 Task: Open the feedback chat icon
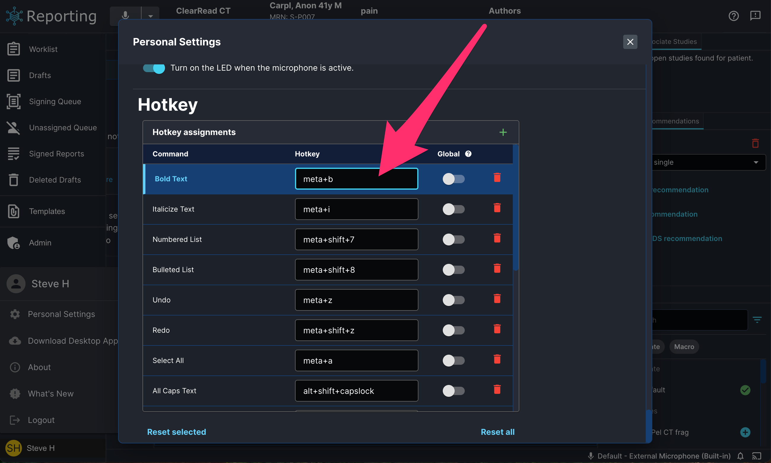(x=755, y=16)
